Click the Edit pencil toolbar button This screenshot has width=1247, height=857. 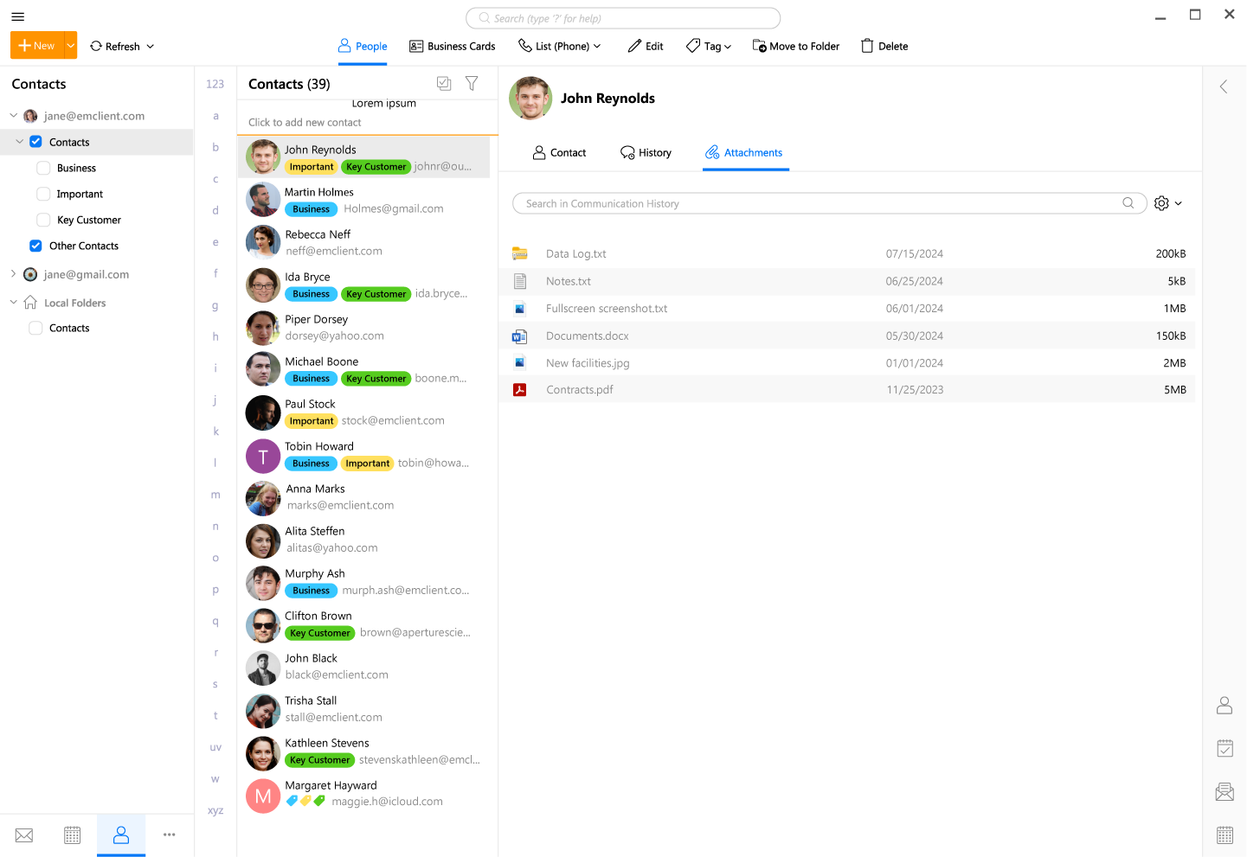[x=646, y=46]
